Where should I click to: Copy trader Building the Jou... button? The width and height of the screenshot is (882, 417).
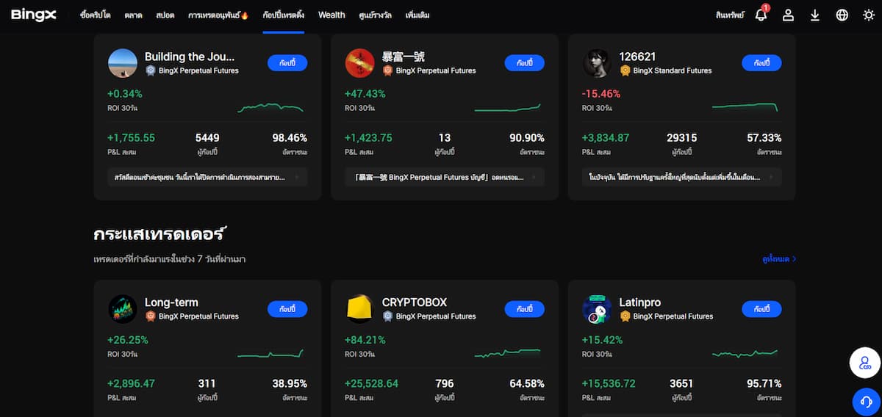(287, 63)
